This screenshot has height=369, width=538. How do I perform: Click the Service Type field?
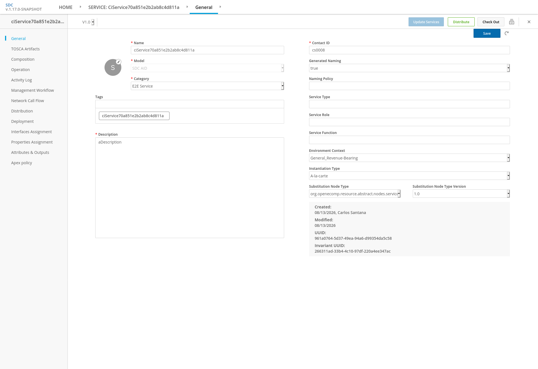409,104
